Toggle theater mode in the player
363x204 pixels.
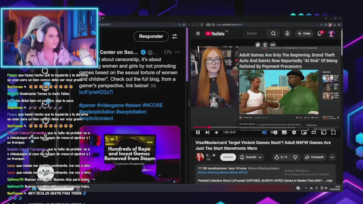click(x=314, y=132)
